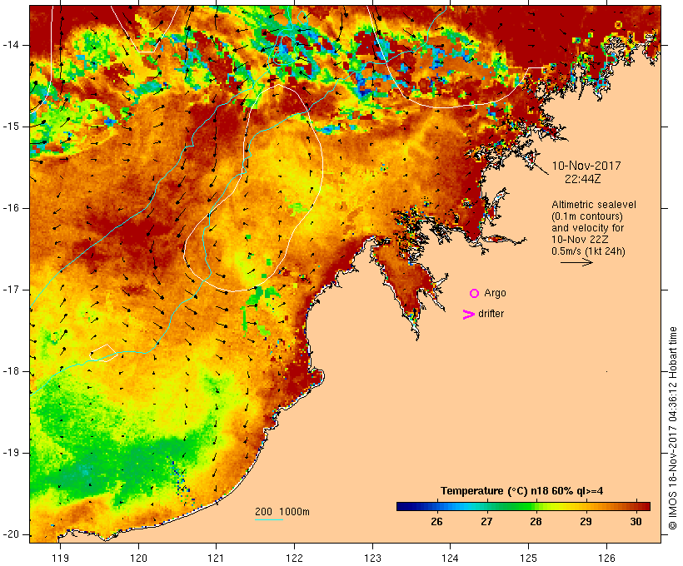Click the '22:44Z' time text
The image size is (683, 566).
click(x=583, y=179)
